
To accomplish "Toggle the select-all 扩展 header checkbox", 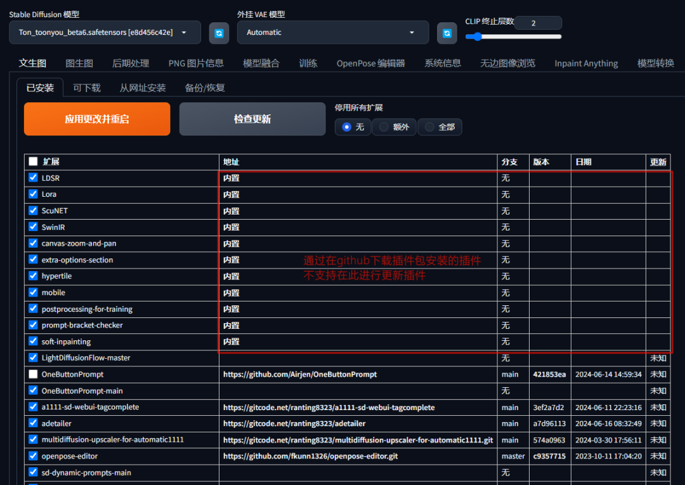I will coord(33,161).
